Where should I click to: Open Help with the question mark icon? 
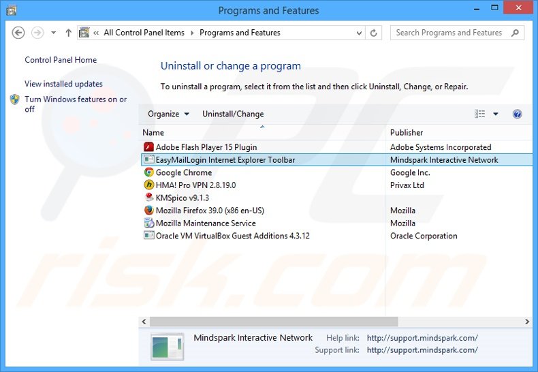[x=517, y=114]
